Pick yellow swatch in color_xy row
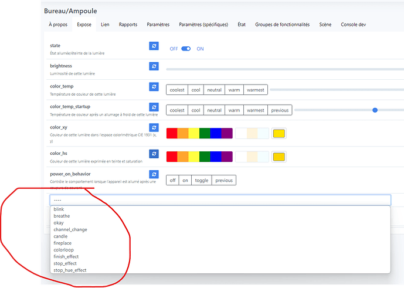This screenshot has width=404, height=288. [x=194, y=133]
